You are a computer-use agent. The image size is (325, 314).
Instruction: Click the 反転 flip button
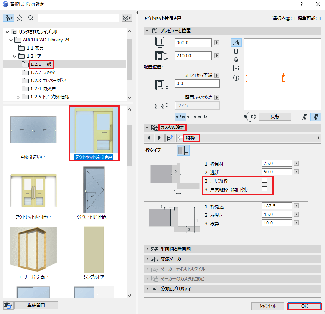tap(275, 117)
